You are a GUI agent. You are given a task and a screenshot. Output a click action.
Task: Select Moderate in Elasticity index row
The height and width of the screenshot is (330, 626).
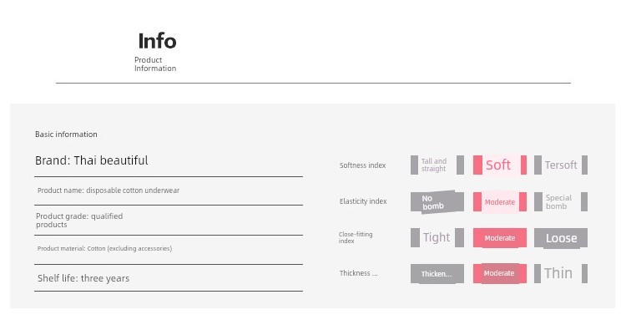click(500, 202)
